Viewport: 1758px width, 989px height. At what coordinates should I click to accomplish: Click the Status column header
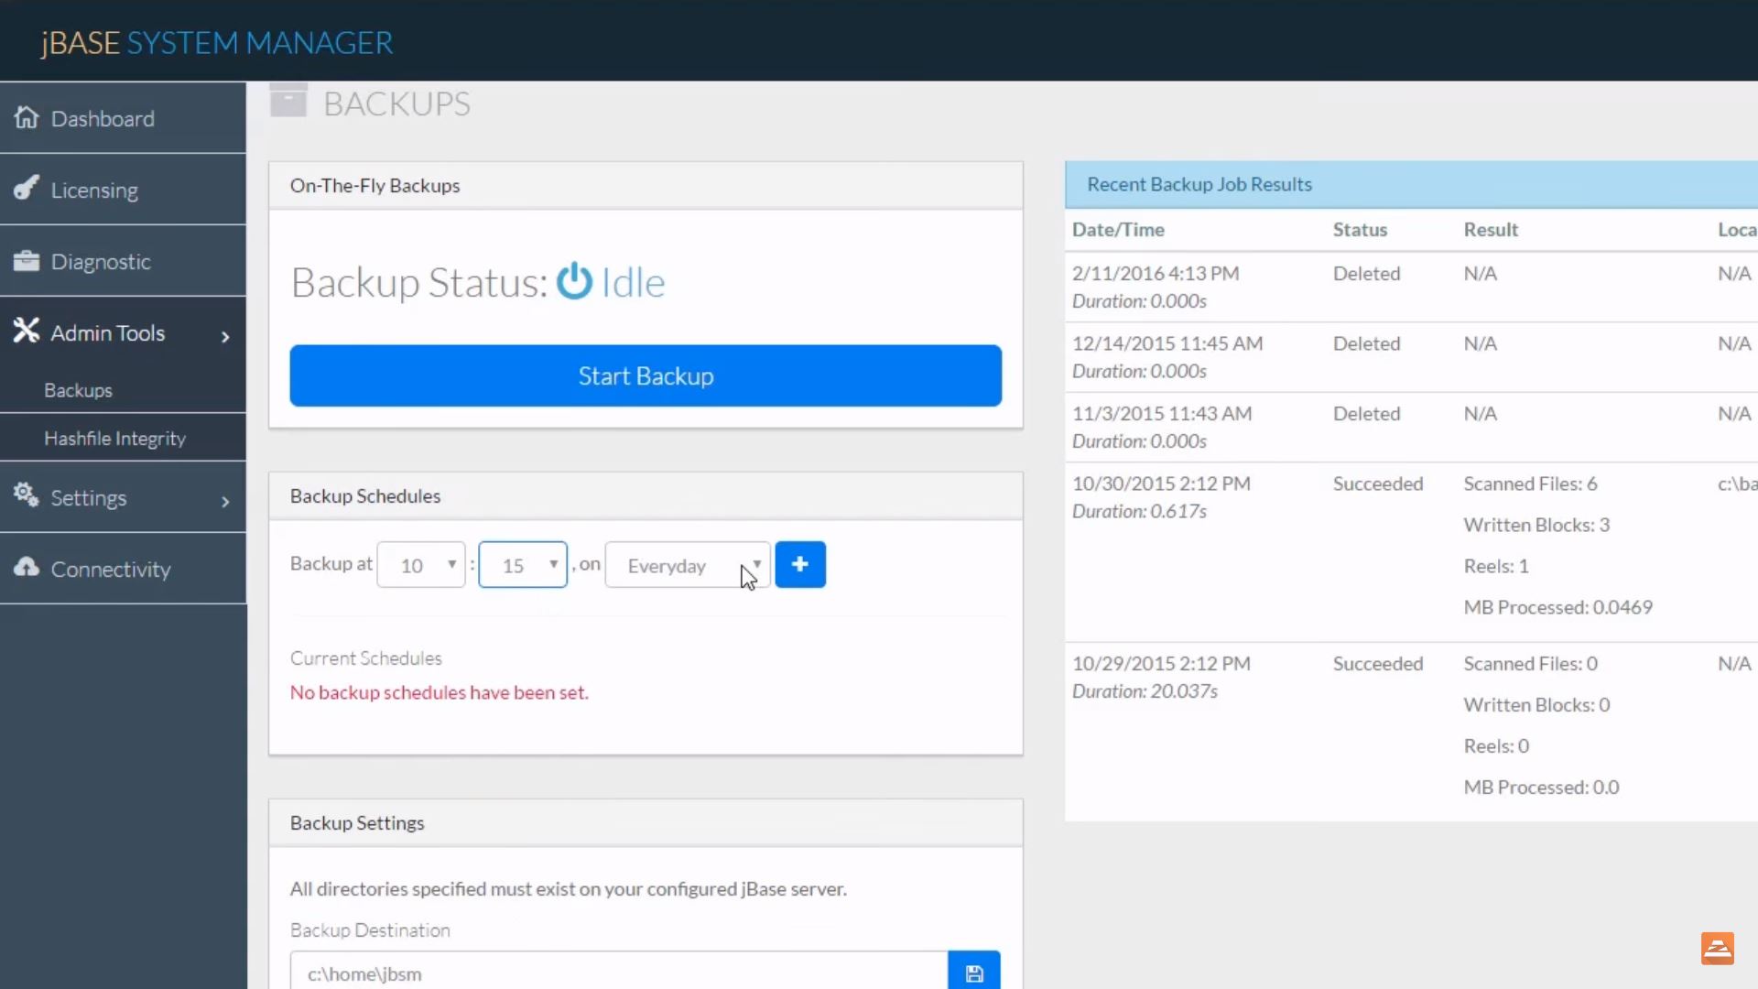pos(1360,230)
